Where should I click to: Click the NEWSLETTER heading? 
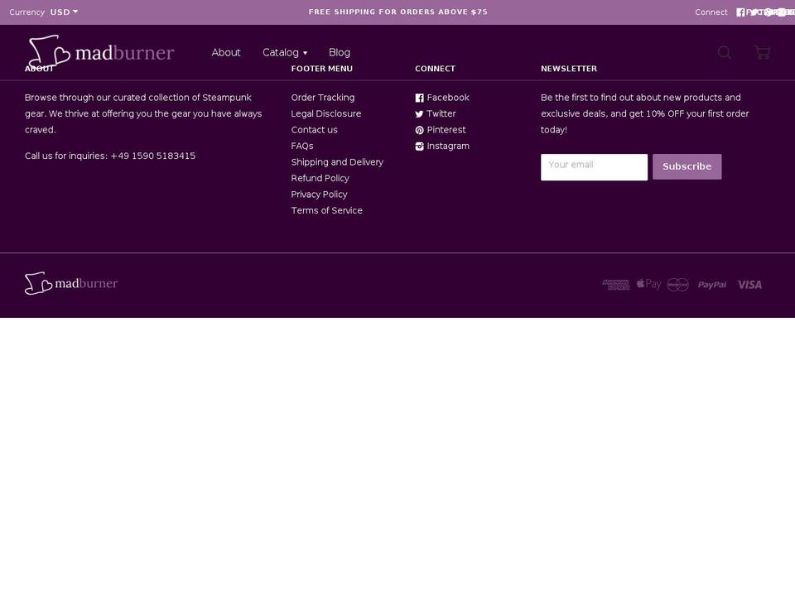pos(569,69)
